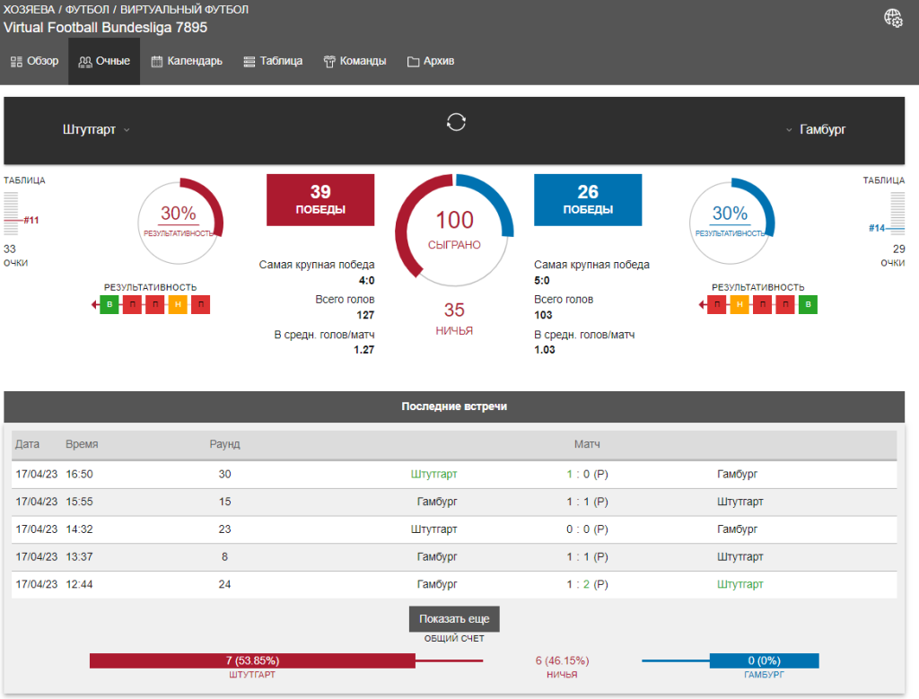The height and width of the screenshot is (699, 919).
Task: Open the Команды tab
Action: [x=355, y=62]
